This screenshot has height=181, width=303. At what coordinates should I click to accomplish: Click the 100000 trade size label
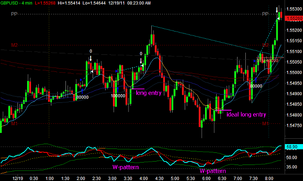tap(118, 96)
